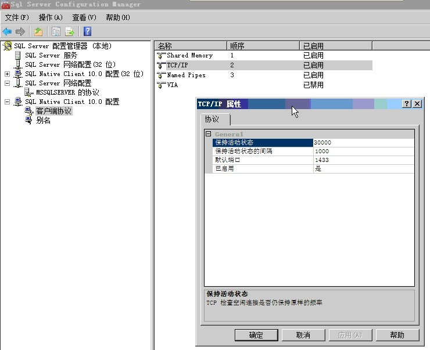Click the Named Pipes protocol icon
Image resolution: width=430 pixels, height=350 pixels.
point(162,75)
